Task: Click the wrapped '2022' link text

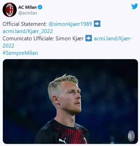Action: pos(8,46)
